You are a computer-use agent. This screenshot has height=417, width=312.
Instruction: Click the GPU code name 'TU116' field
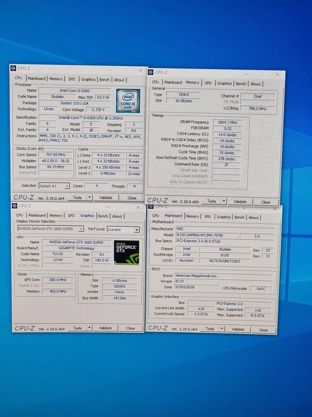(x=58, y=254)
